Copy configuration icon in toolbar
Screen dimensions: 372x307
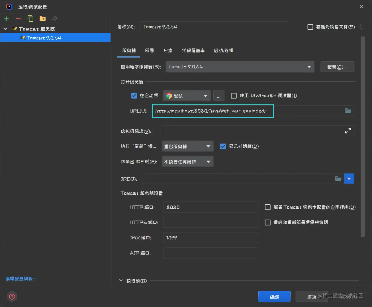pos(30,19)
